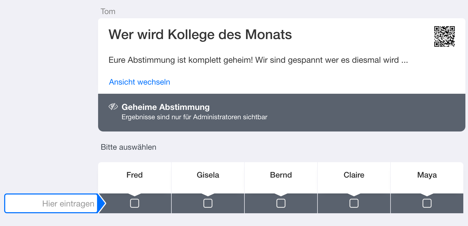Viewport: 468px width, 226px height.
Task: Click the "Claire" column header
Action: [354, 175]
